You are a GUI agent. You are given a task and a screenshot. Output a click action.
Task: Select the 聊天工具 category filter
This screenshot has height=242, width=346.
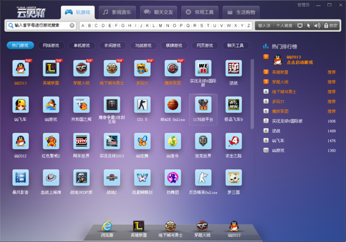236,45
